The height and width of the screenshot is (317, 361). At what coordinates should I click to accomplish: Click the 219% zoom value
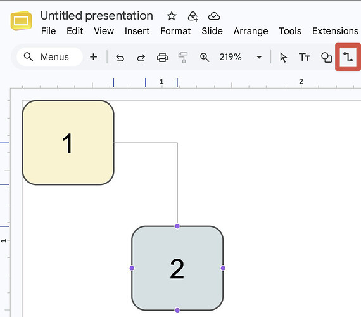[x=231, y=57]
